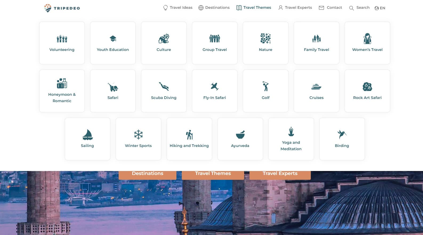Select the Nature label
This screenshot has height=235, width=423.
[x=265, y=50]
